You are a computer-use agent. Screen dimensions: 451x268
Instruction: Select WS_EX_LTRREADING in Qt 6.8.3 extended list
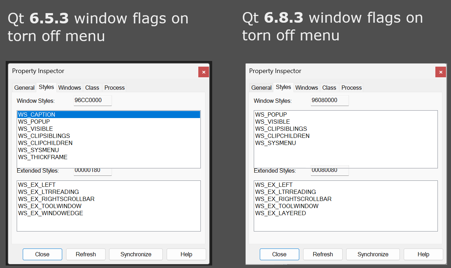(346, 192)
